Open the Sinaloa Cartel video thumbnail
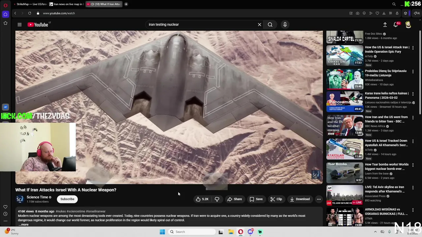Image resolution: width=422 pixels, height=237 pixels. coord(345,37)
